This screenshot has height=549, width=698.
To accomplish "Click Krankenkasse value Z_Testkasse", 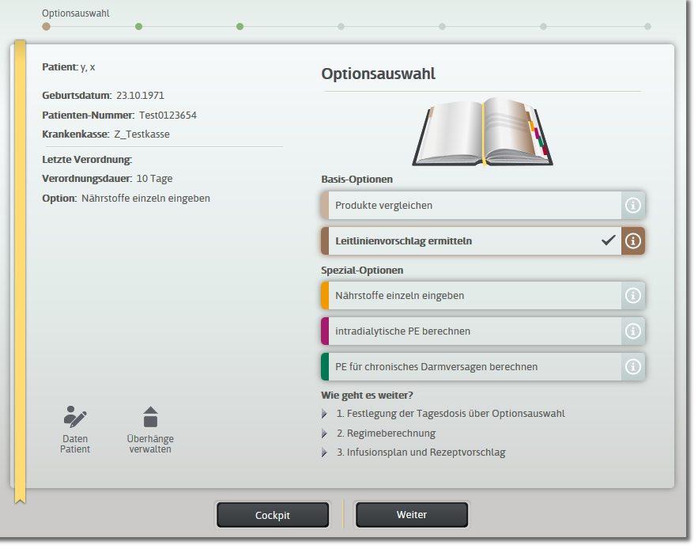I will tap(142, 134).
